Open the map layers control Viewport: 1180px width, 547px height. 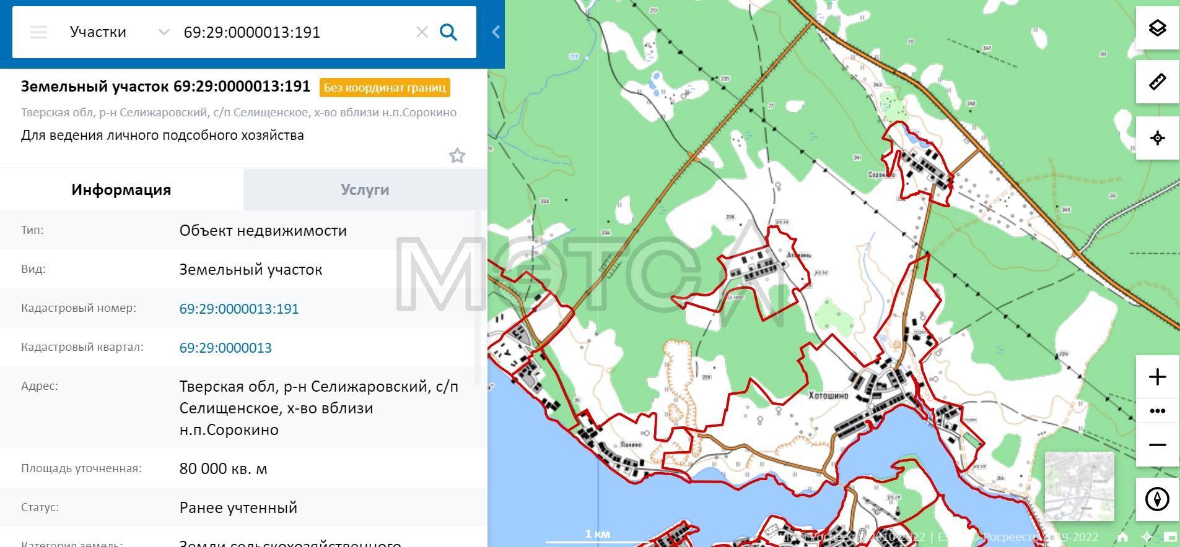click(1157, 28)
